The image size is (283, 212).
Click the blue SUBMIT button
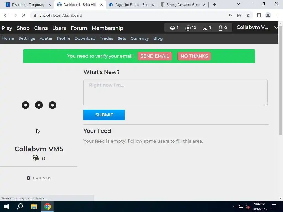click(104, 115)
